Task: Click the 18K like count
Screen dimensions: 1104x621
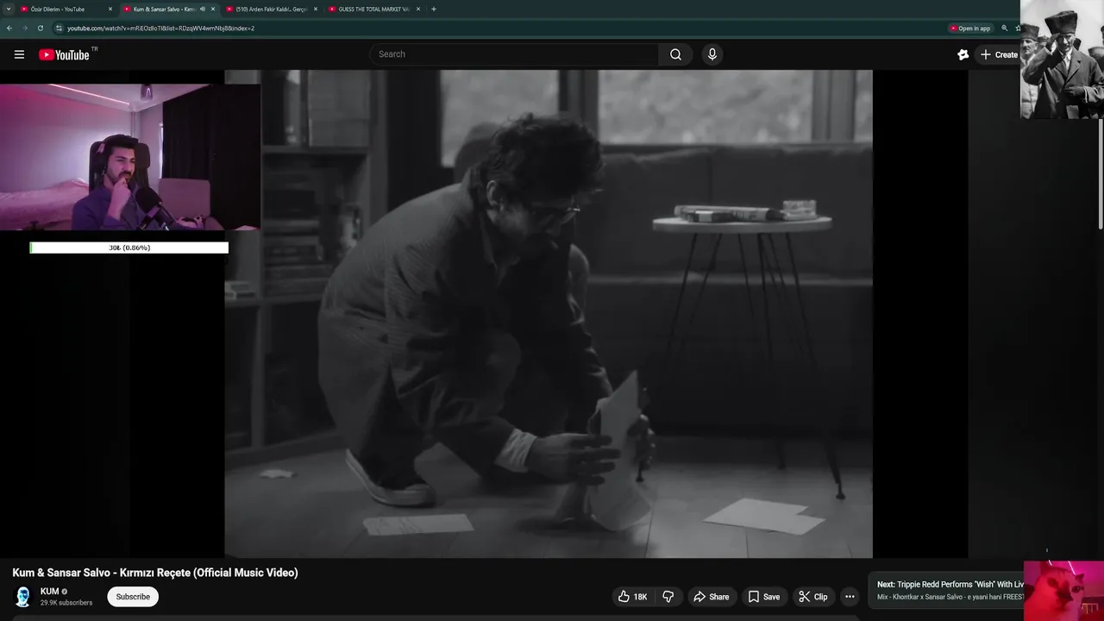Action: 640,597
